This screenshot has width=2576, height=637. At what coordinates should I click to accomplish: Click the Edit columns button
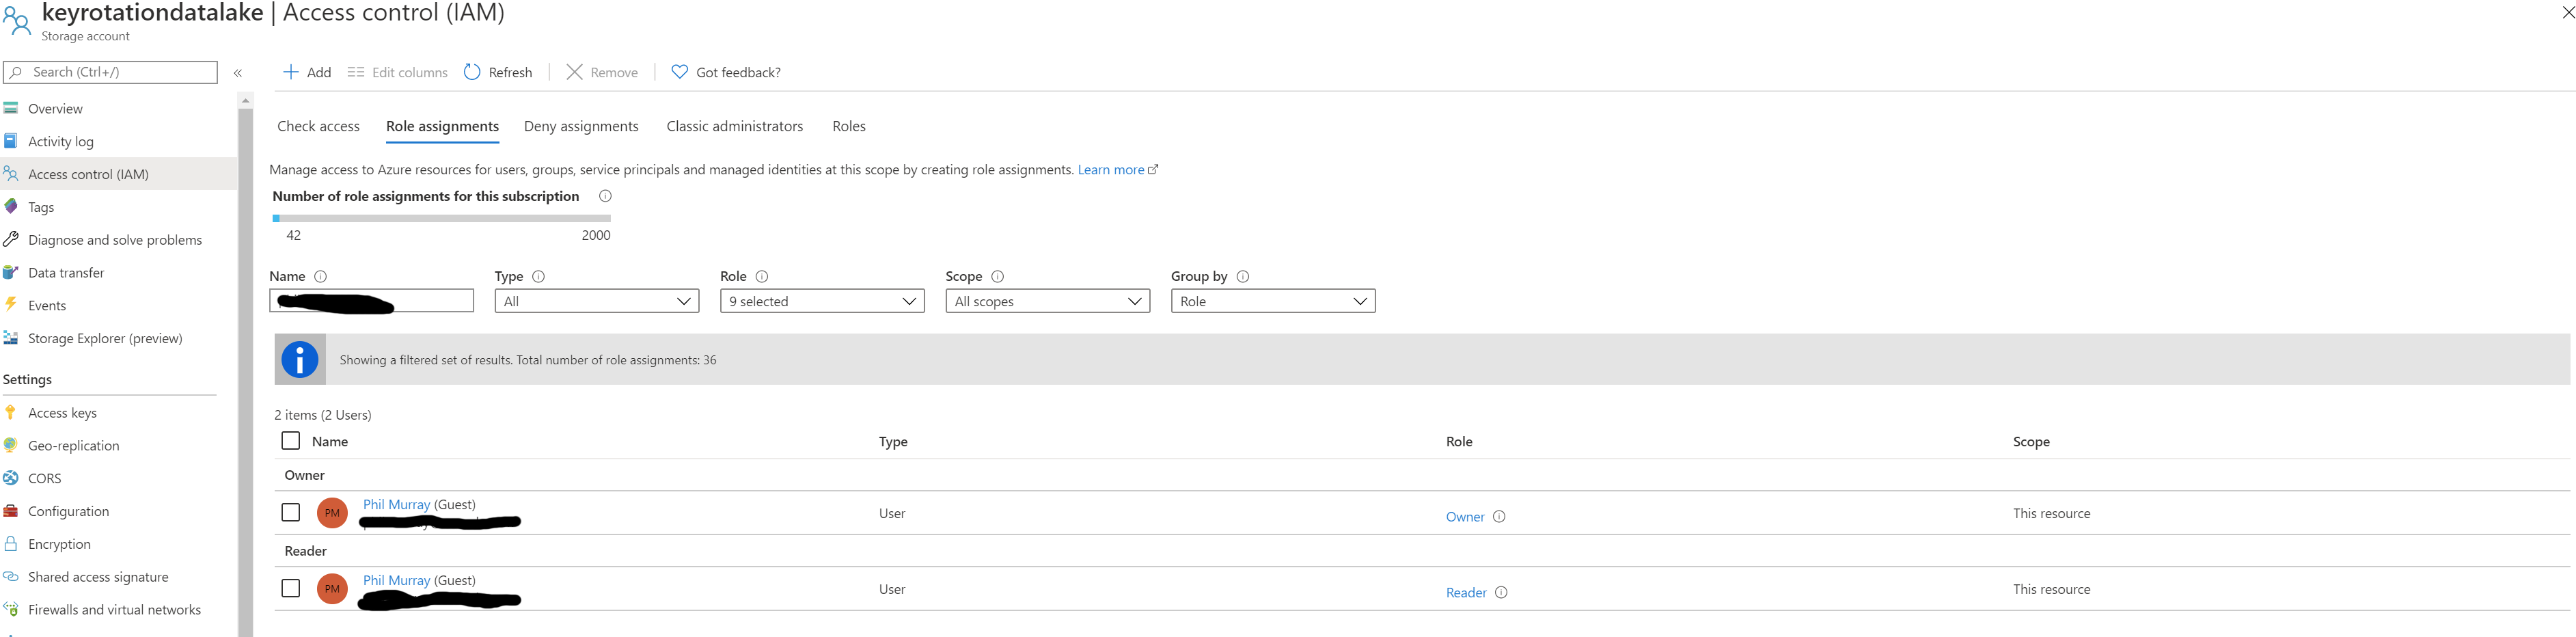pos(397,73)
